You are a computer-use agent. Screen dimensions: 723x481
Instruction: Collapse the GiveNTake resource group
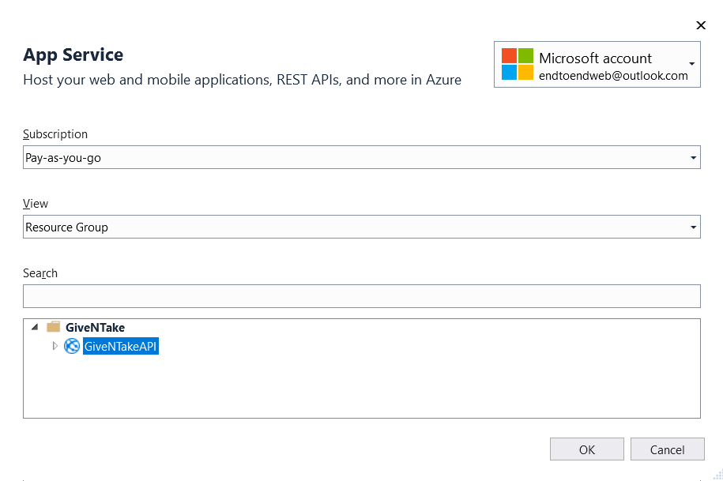coord(35,327)
